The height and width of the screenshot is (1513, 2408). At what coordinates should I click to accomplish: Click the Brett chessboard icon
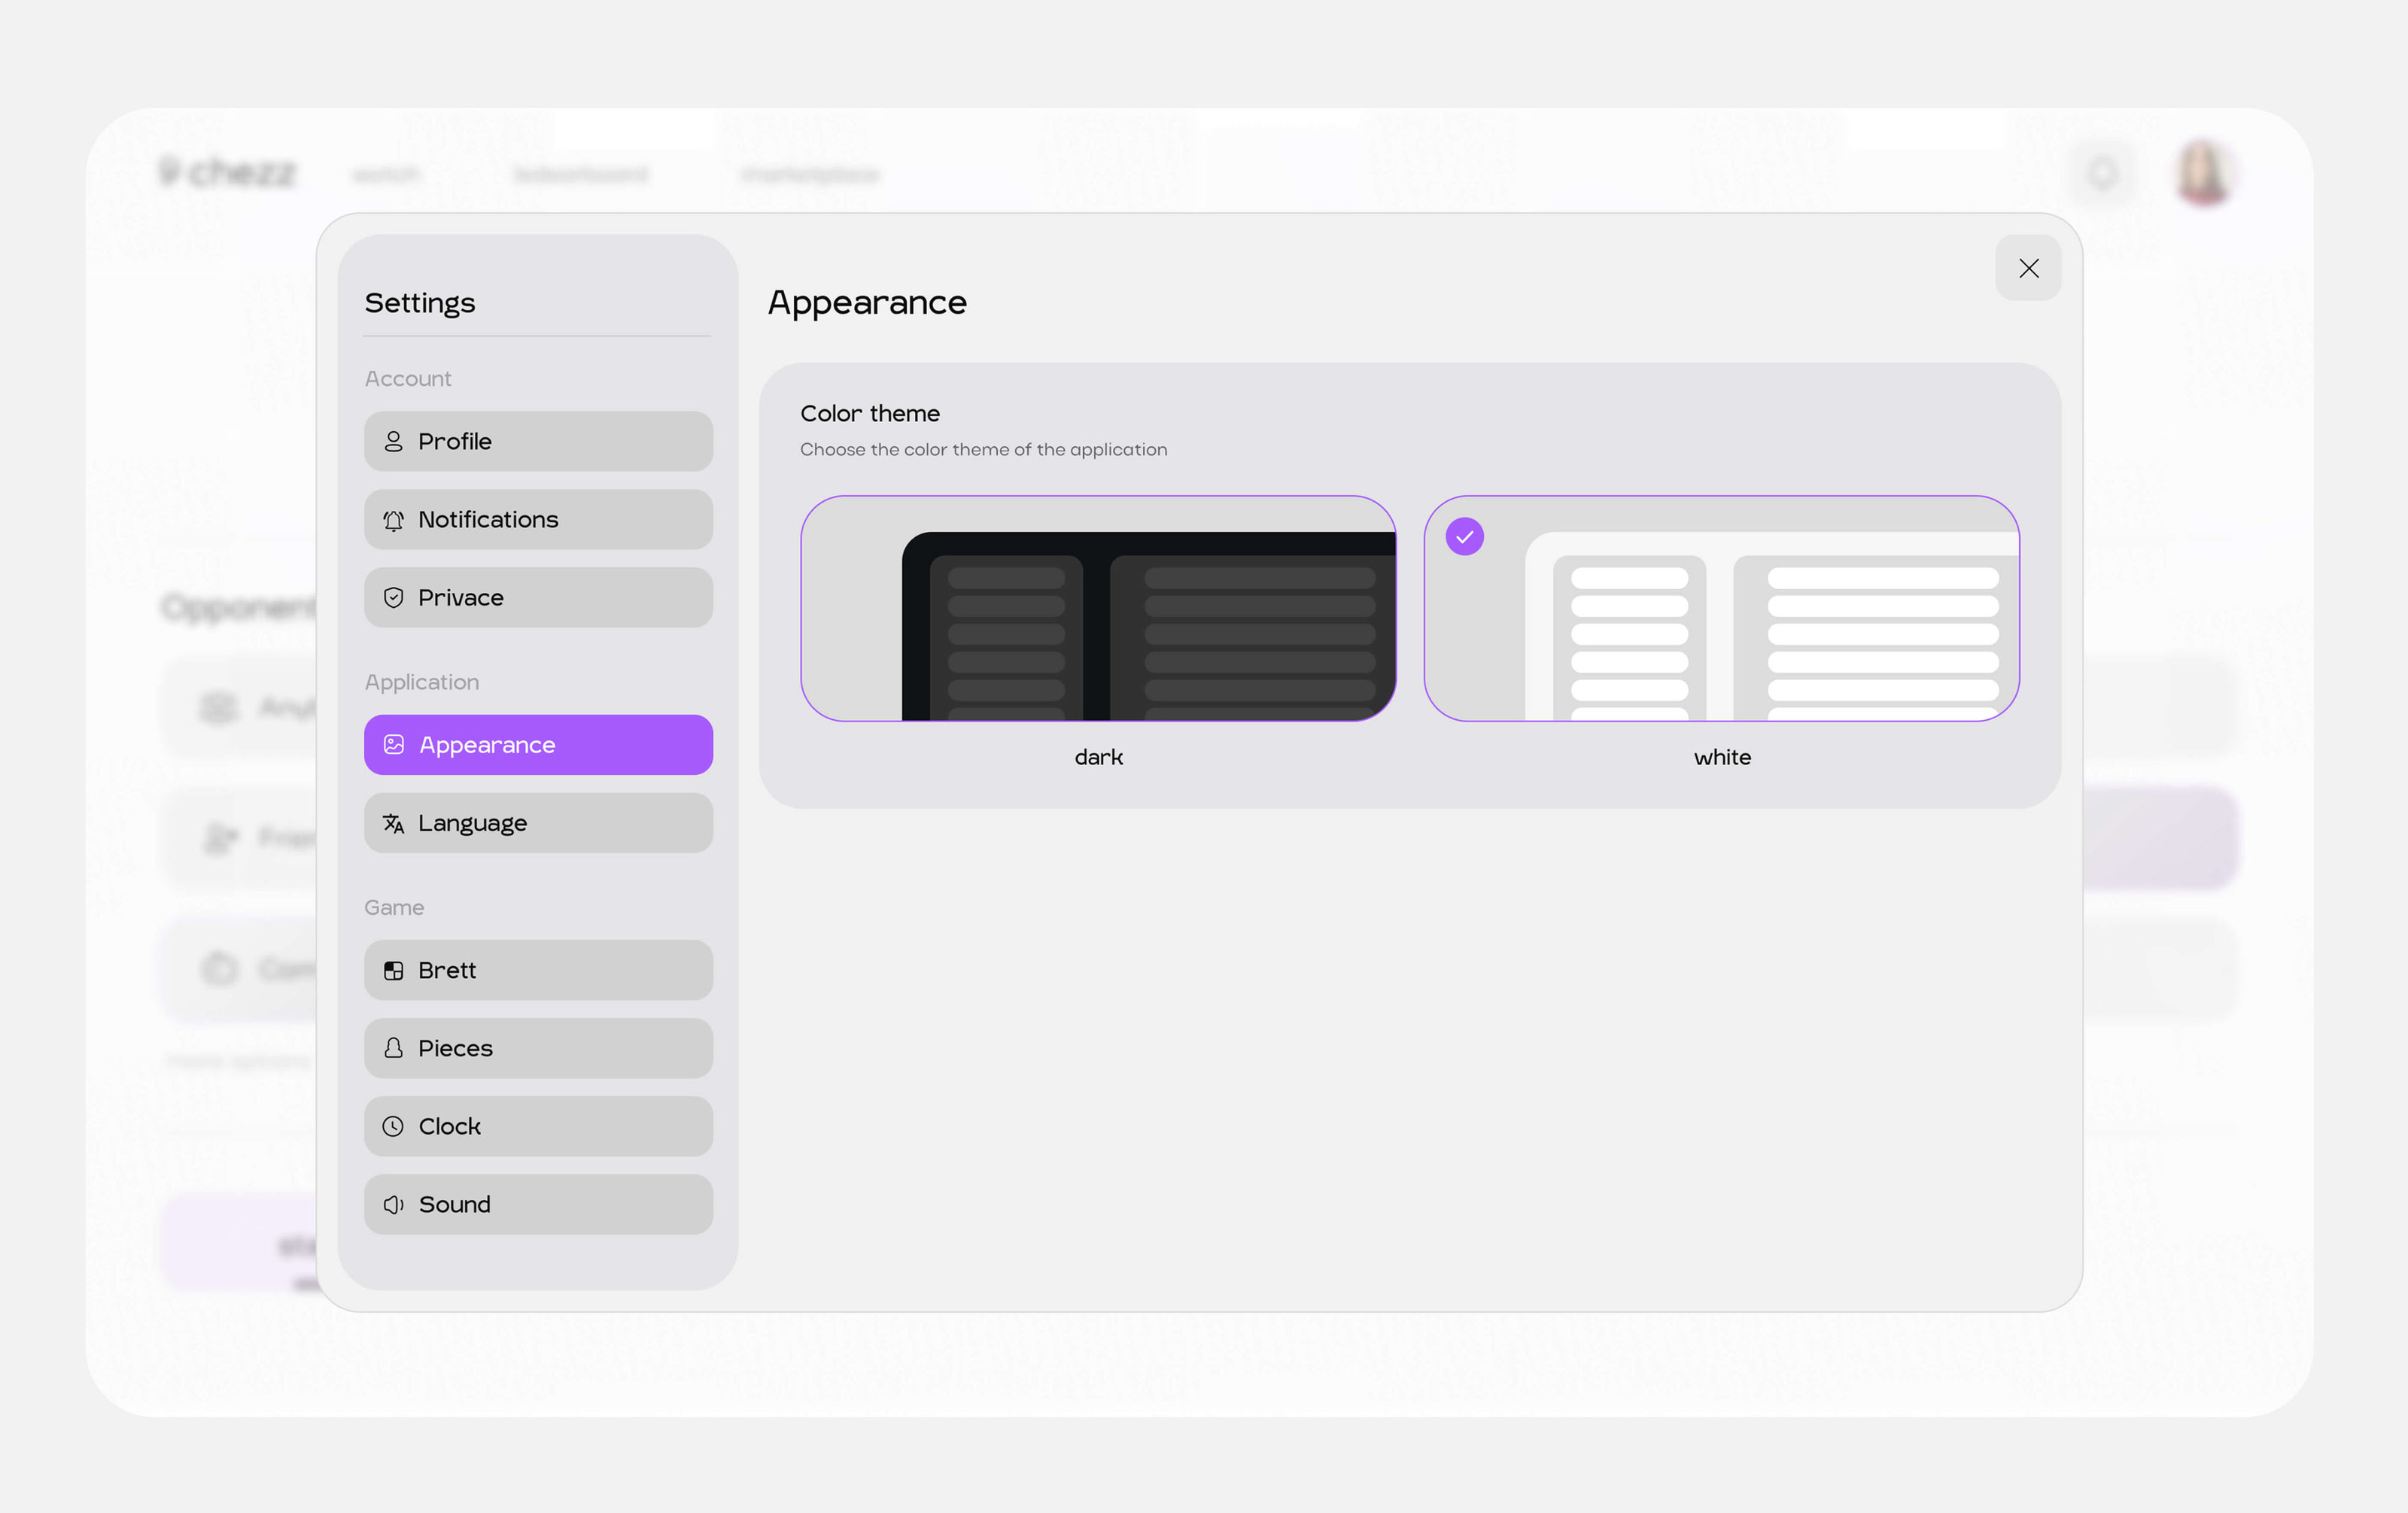pyautogui.click(x=393, y=970)
